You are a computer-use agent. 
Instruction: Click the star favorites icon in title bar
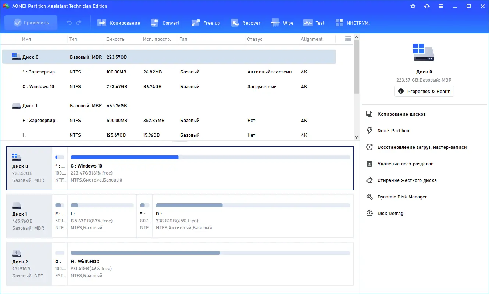pos(413,6)
